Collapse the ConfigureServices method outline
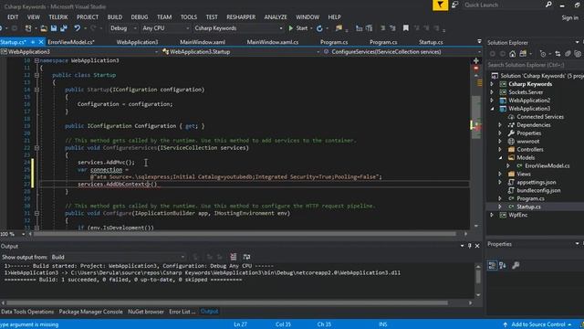The width and height of the screenshot is (584, 329). (36, 148)
